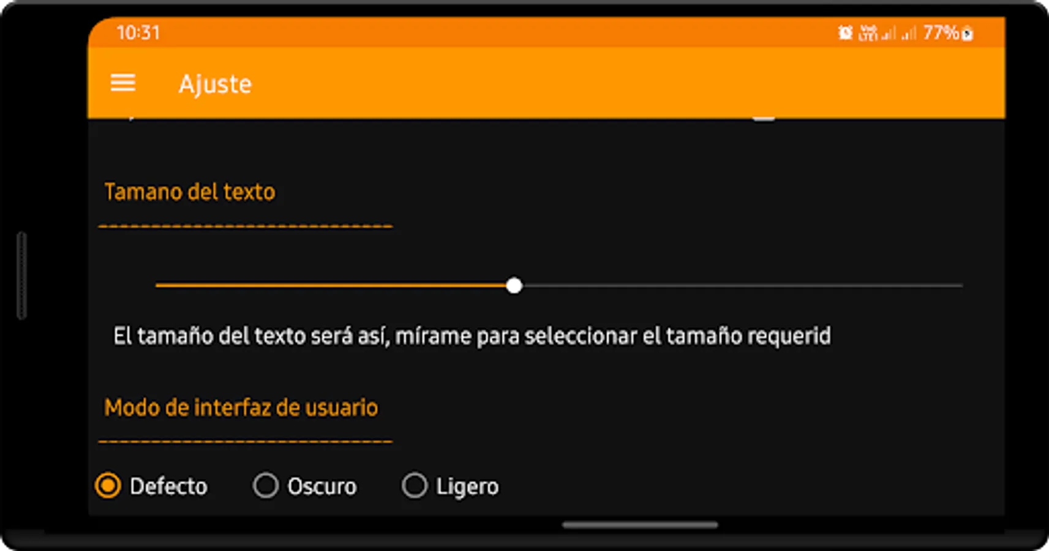Viewport: 1049px width, 551px height.
Task: Click the Modo de interfaz de usuario header
Action: [x=241, y=407]
